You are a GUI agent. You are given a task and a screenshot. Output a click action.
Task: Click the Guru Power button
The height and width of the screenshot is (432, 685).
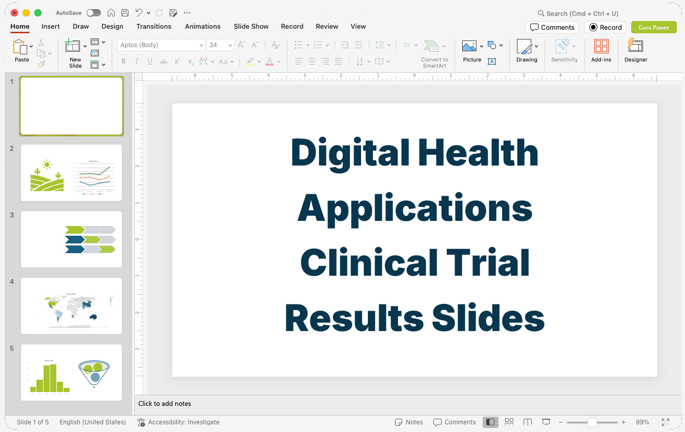click(654, 27)
